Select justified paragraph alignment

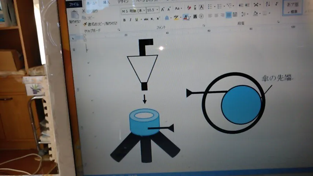pyautogui.click(x=229, y=15)
